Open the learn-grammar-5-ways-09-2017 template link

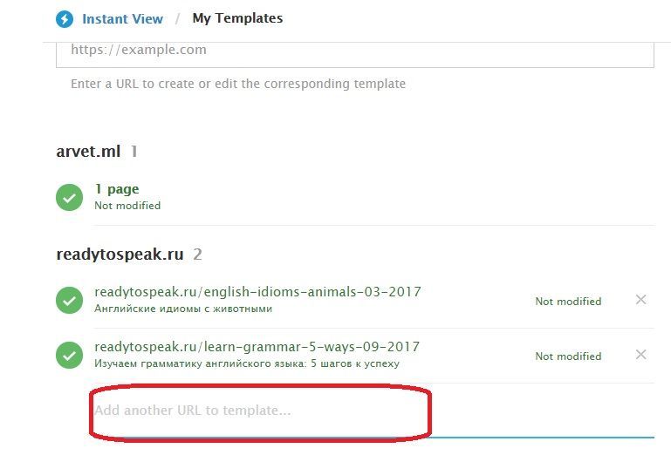click(x=257, y=347)
